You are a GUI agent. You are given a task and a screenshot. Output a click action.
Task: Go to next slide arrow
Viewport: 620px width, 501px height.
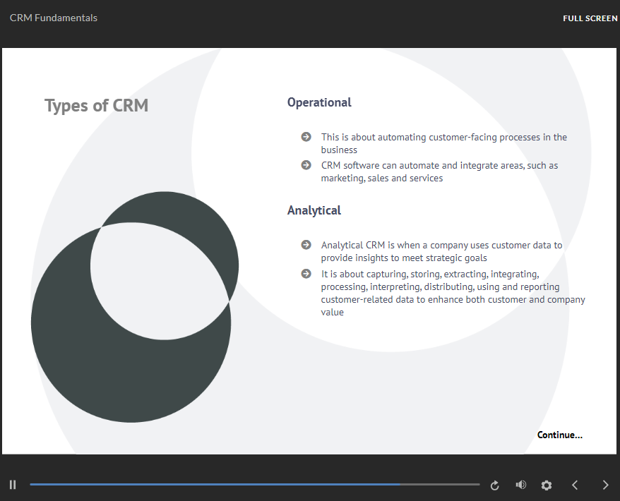point(605,485)
